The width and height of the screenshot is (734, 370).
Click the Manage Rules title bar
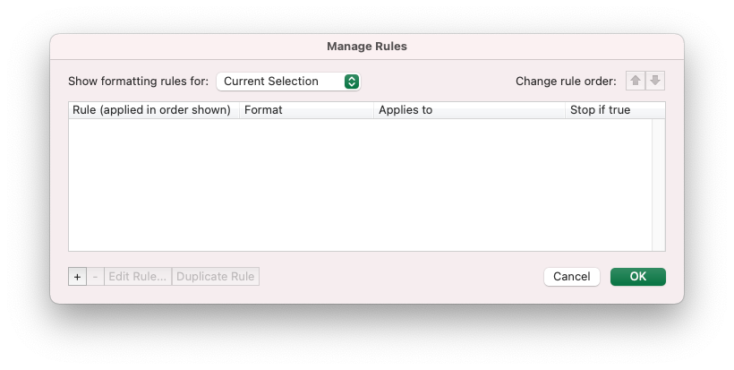[367, 47]
